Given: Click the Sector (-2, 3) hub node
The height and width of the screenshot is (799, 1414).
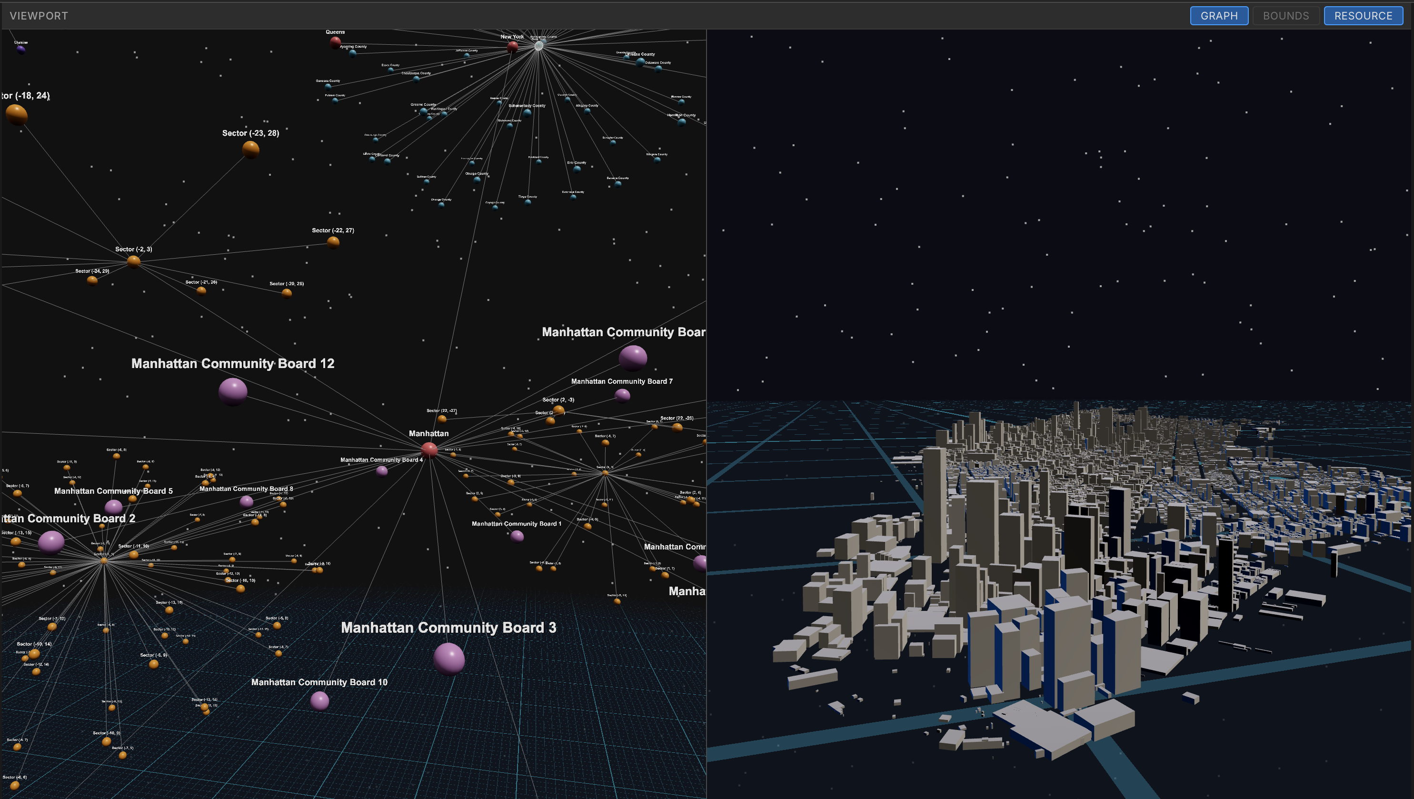Looking at the screenshot, I should point(134,261).
